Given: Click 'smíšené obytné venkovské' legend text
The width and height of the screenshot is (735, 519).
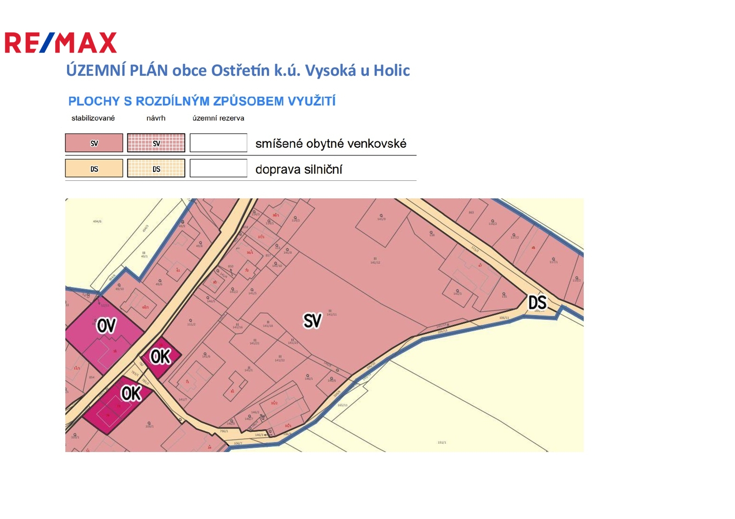Looking at the screenshot, I should click(331, 144).
